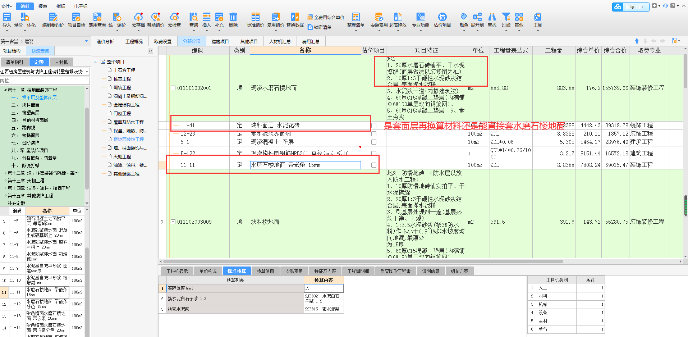Image resolution: width=688 pixels, height=337 pixels.
Task: Tick 估价项目 checkbox for row 11-41
Action: pos(374,126)
